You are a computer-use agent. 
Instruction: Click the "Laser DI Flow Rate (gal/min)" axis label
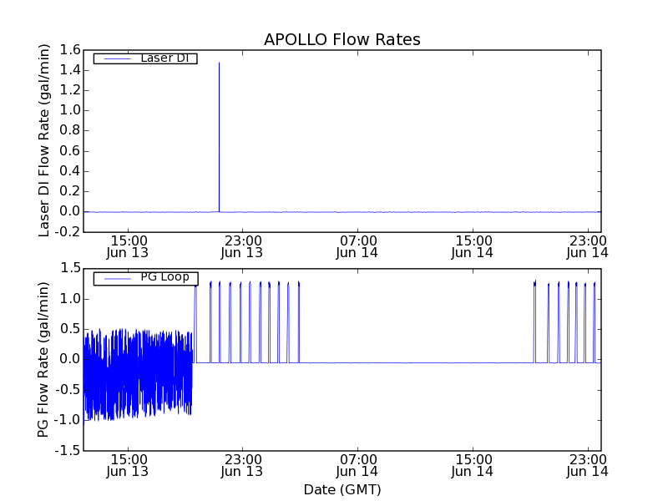click(44, 140)
